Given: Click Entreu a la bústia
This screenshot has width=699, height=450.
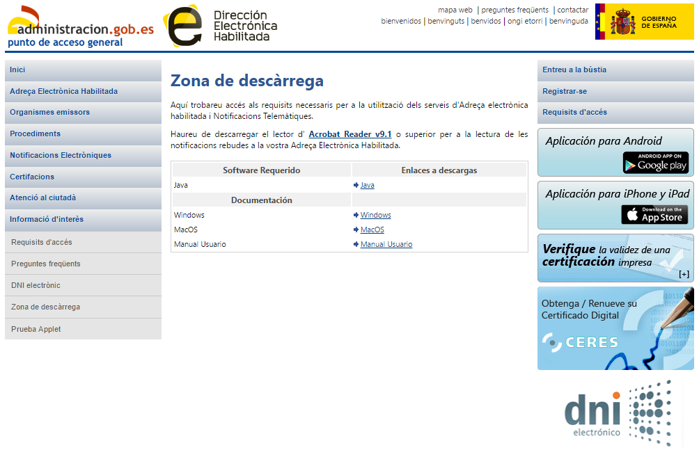Looking at the screenshot, I should (x=615, y=70).
